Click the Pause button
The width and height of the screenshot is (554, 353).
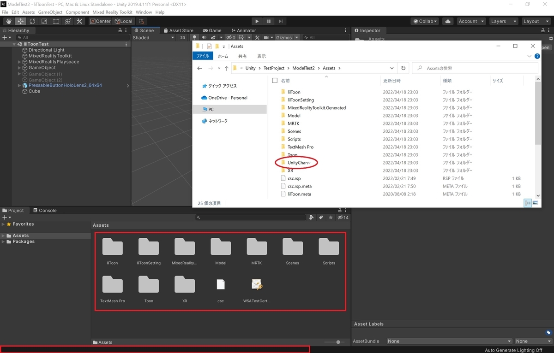[269, 21]
